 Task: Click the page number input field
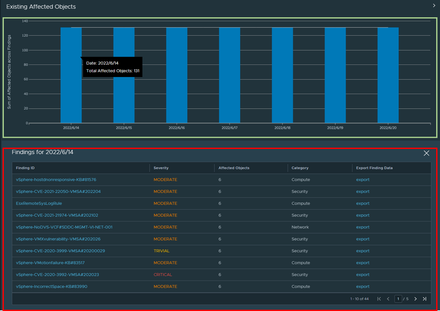click(398, 299)
